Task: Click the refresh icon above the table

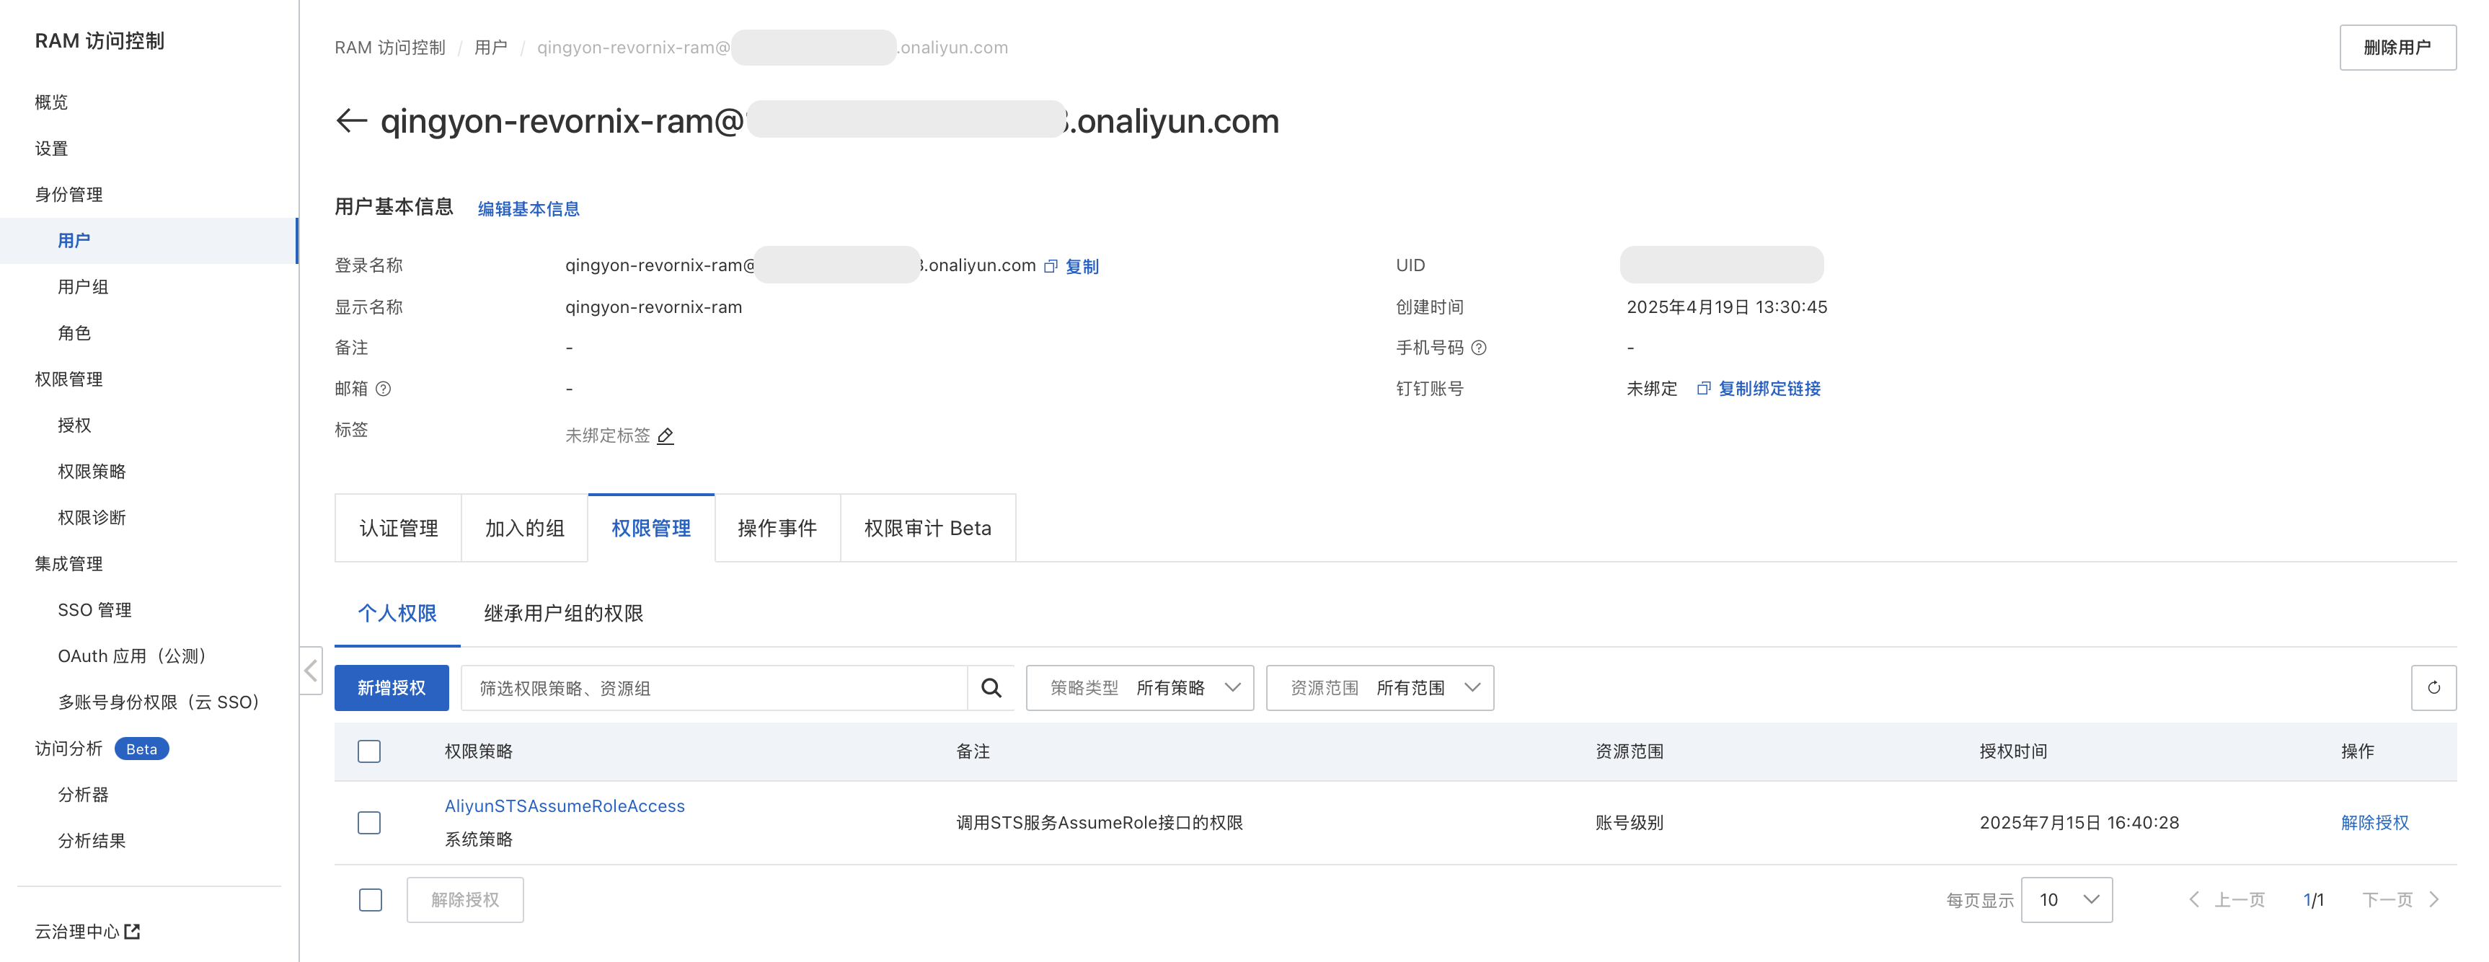Action: 2433,687
